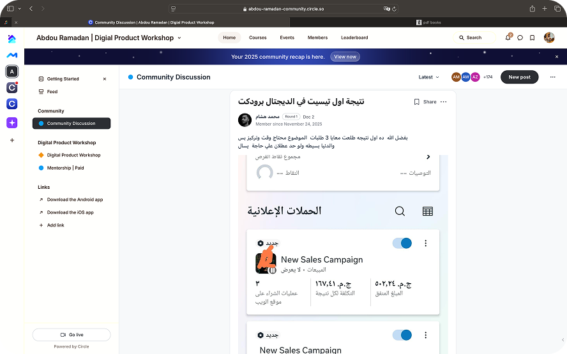567x354 pixels.
Task: Toggle the second New Sales Campaign switch
Action: (x=402, y=335)
